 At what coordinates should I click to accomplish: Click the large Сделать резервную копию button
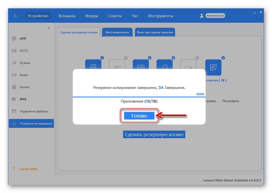pyautogui.click(x=154, y=134)
